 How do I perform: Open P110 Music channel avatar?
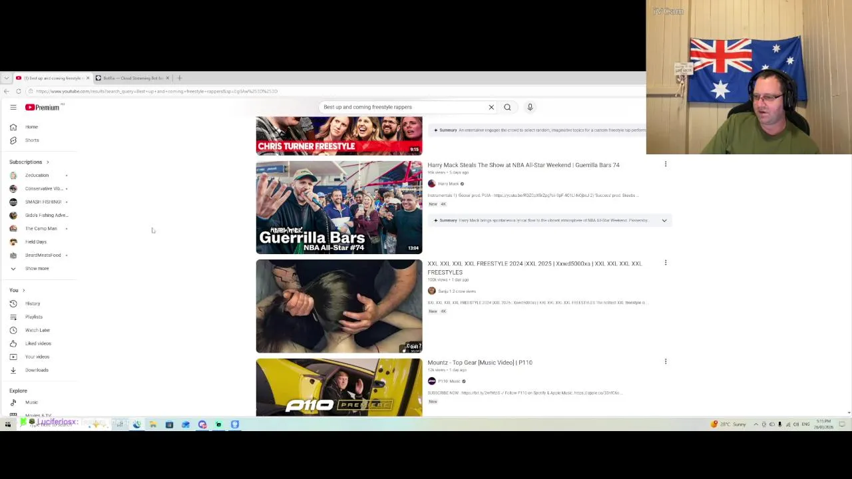click(431, 381)
